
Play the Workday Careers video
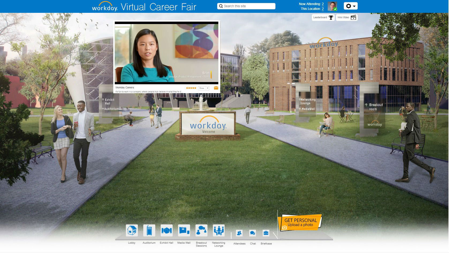click(x=167, y=53)
